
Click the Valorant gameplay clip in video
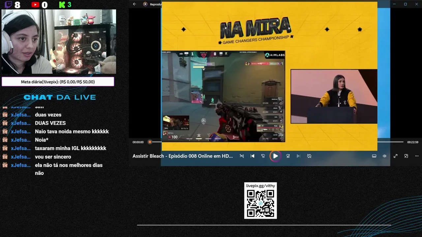click(x=223, y=96)
